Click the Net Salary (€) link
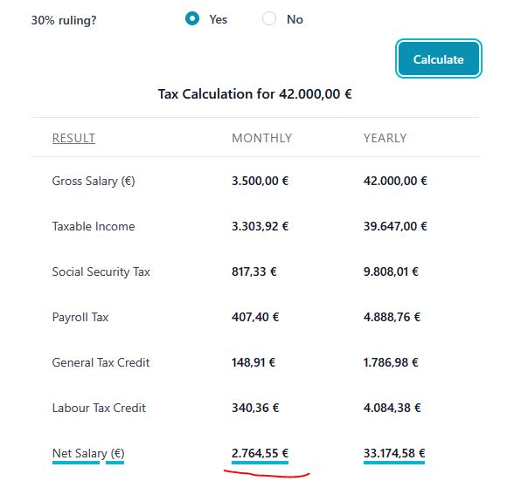507x481 pixels. point(88,454)
